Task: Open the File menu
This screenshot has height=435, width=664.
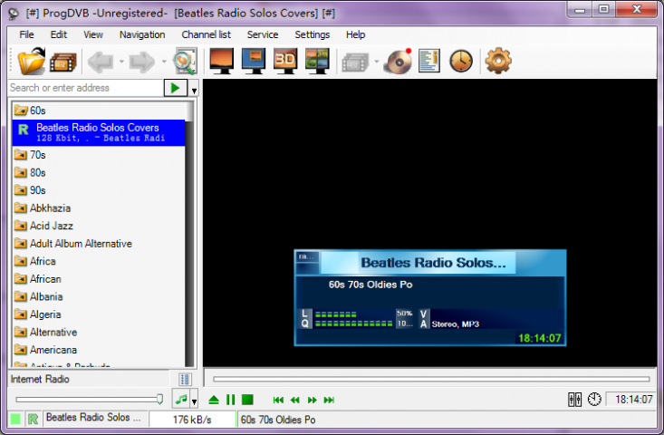Action: click(x=26, y=34)
